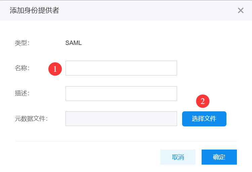Screen dimensions: 252x172
Task: Click the 描述 field label
Action: [22, 93]
